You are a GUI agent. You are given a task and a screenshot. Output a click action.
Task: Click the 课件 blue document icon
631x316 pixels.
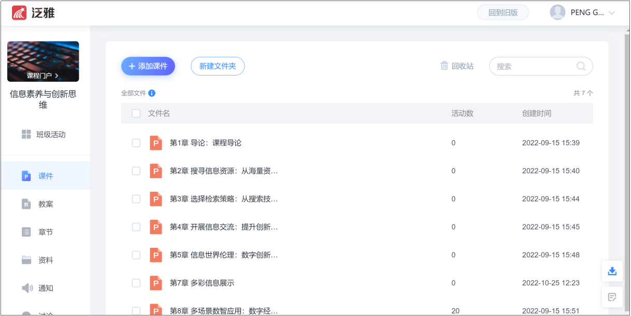click(26, 176)
